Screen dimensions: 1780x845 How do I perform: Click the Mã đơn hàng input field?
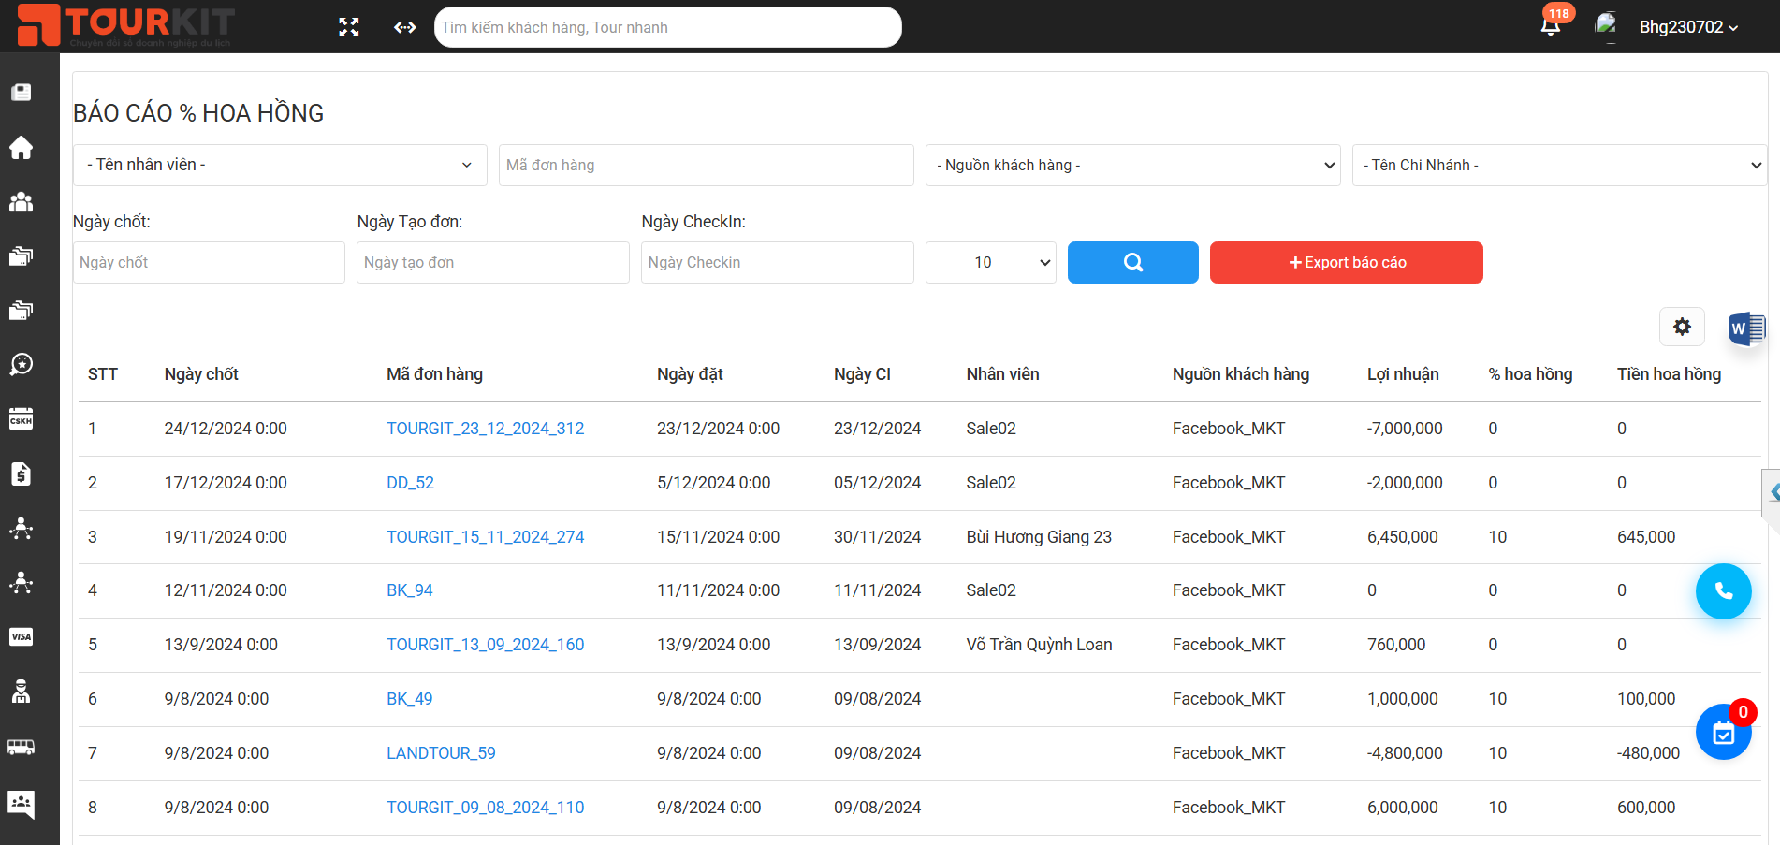click(x=706, y=165)
